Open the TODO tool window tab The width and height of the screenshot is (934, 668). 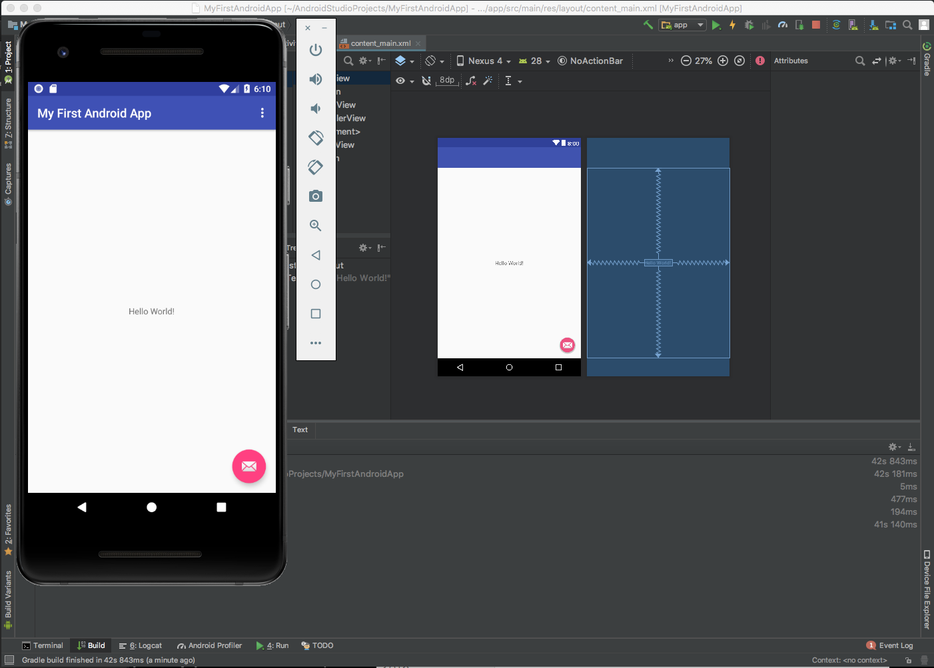[317, 645]
